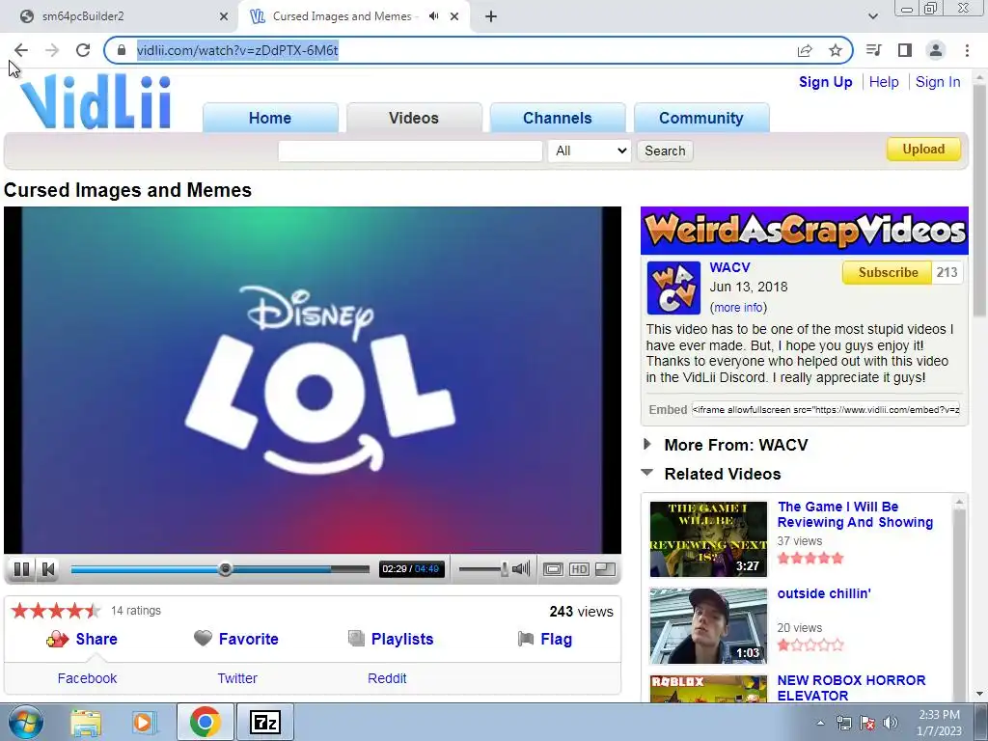Share video on Facebook

(x=87, y=678)
